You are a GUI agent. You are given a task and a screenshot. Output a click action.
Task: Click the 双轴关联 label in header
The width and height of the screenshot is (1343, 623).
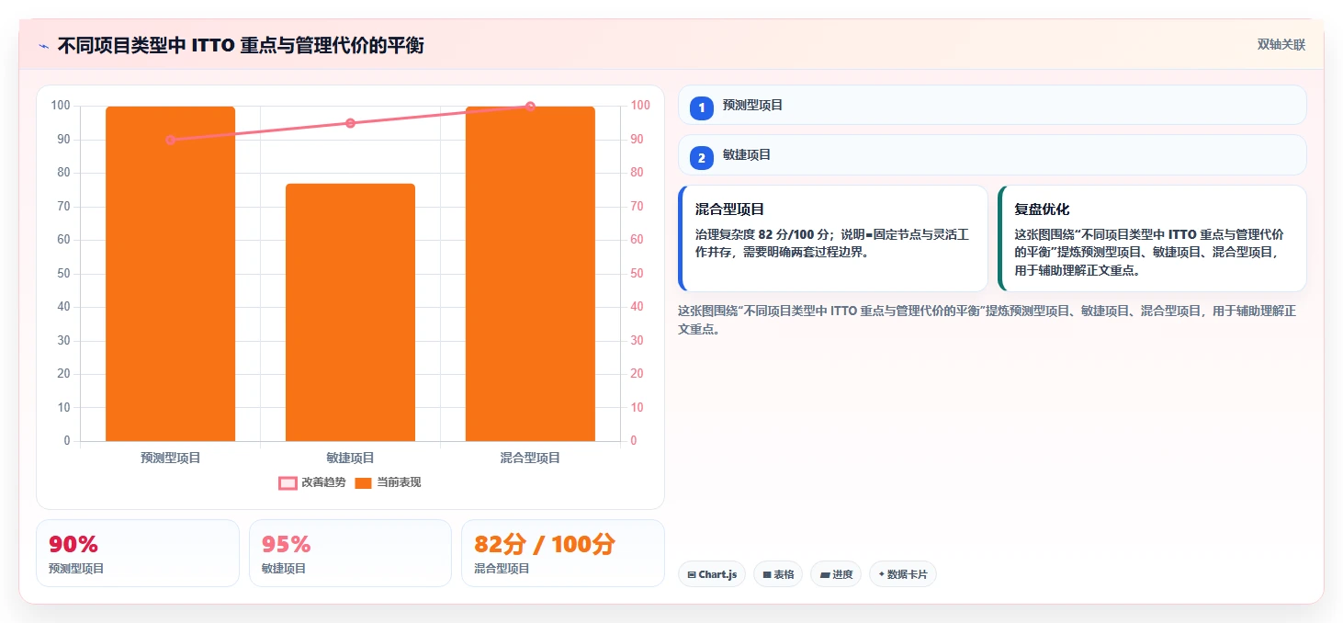[x=1281, y=45]
